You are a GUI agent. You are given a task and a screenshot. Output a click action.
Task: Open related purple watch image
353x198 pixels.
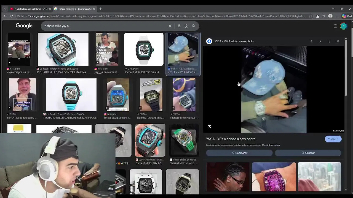(x=274, y=177)
